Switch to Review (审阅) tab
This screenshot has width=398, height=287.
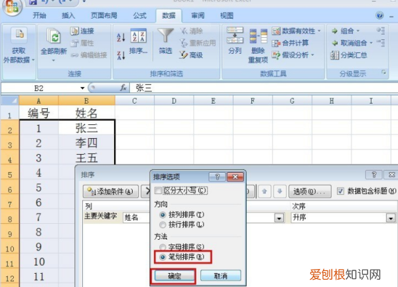(198, 16)
